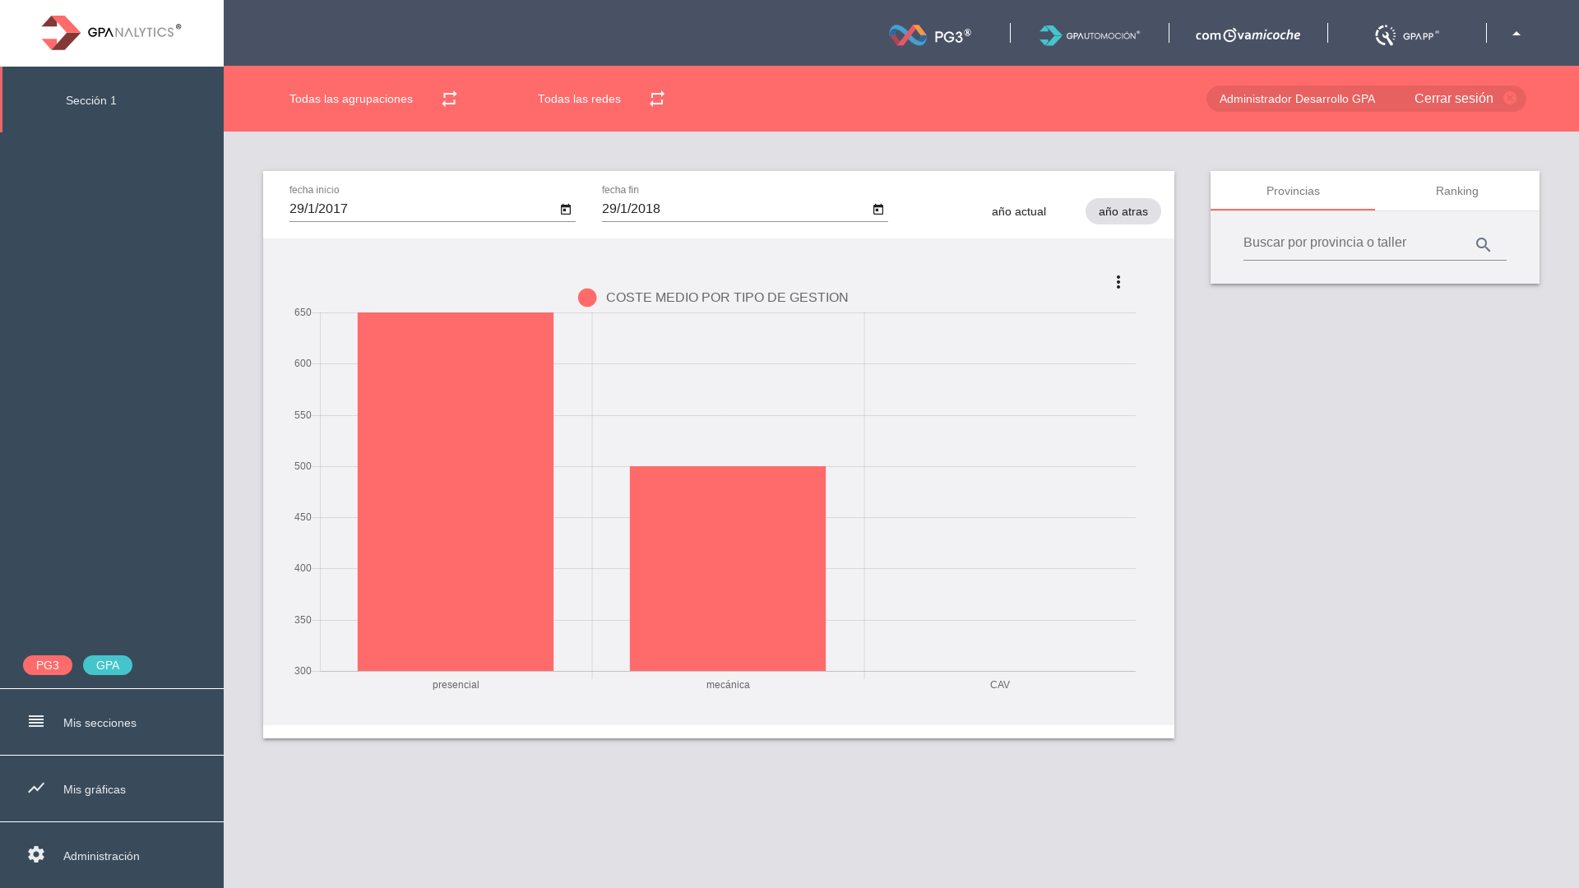Switch to the Provincias tab
1579x888 pixels.
pos(1293,191)
